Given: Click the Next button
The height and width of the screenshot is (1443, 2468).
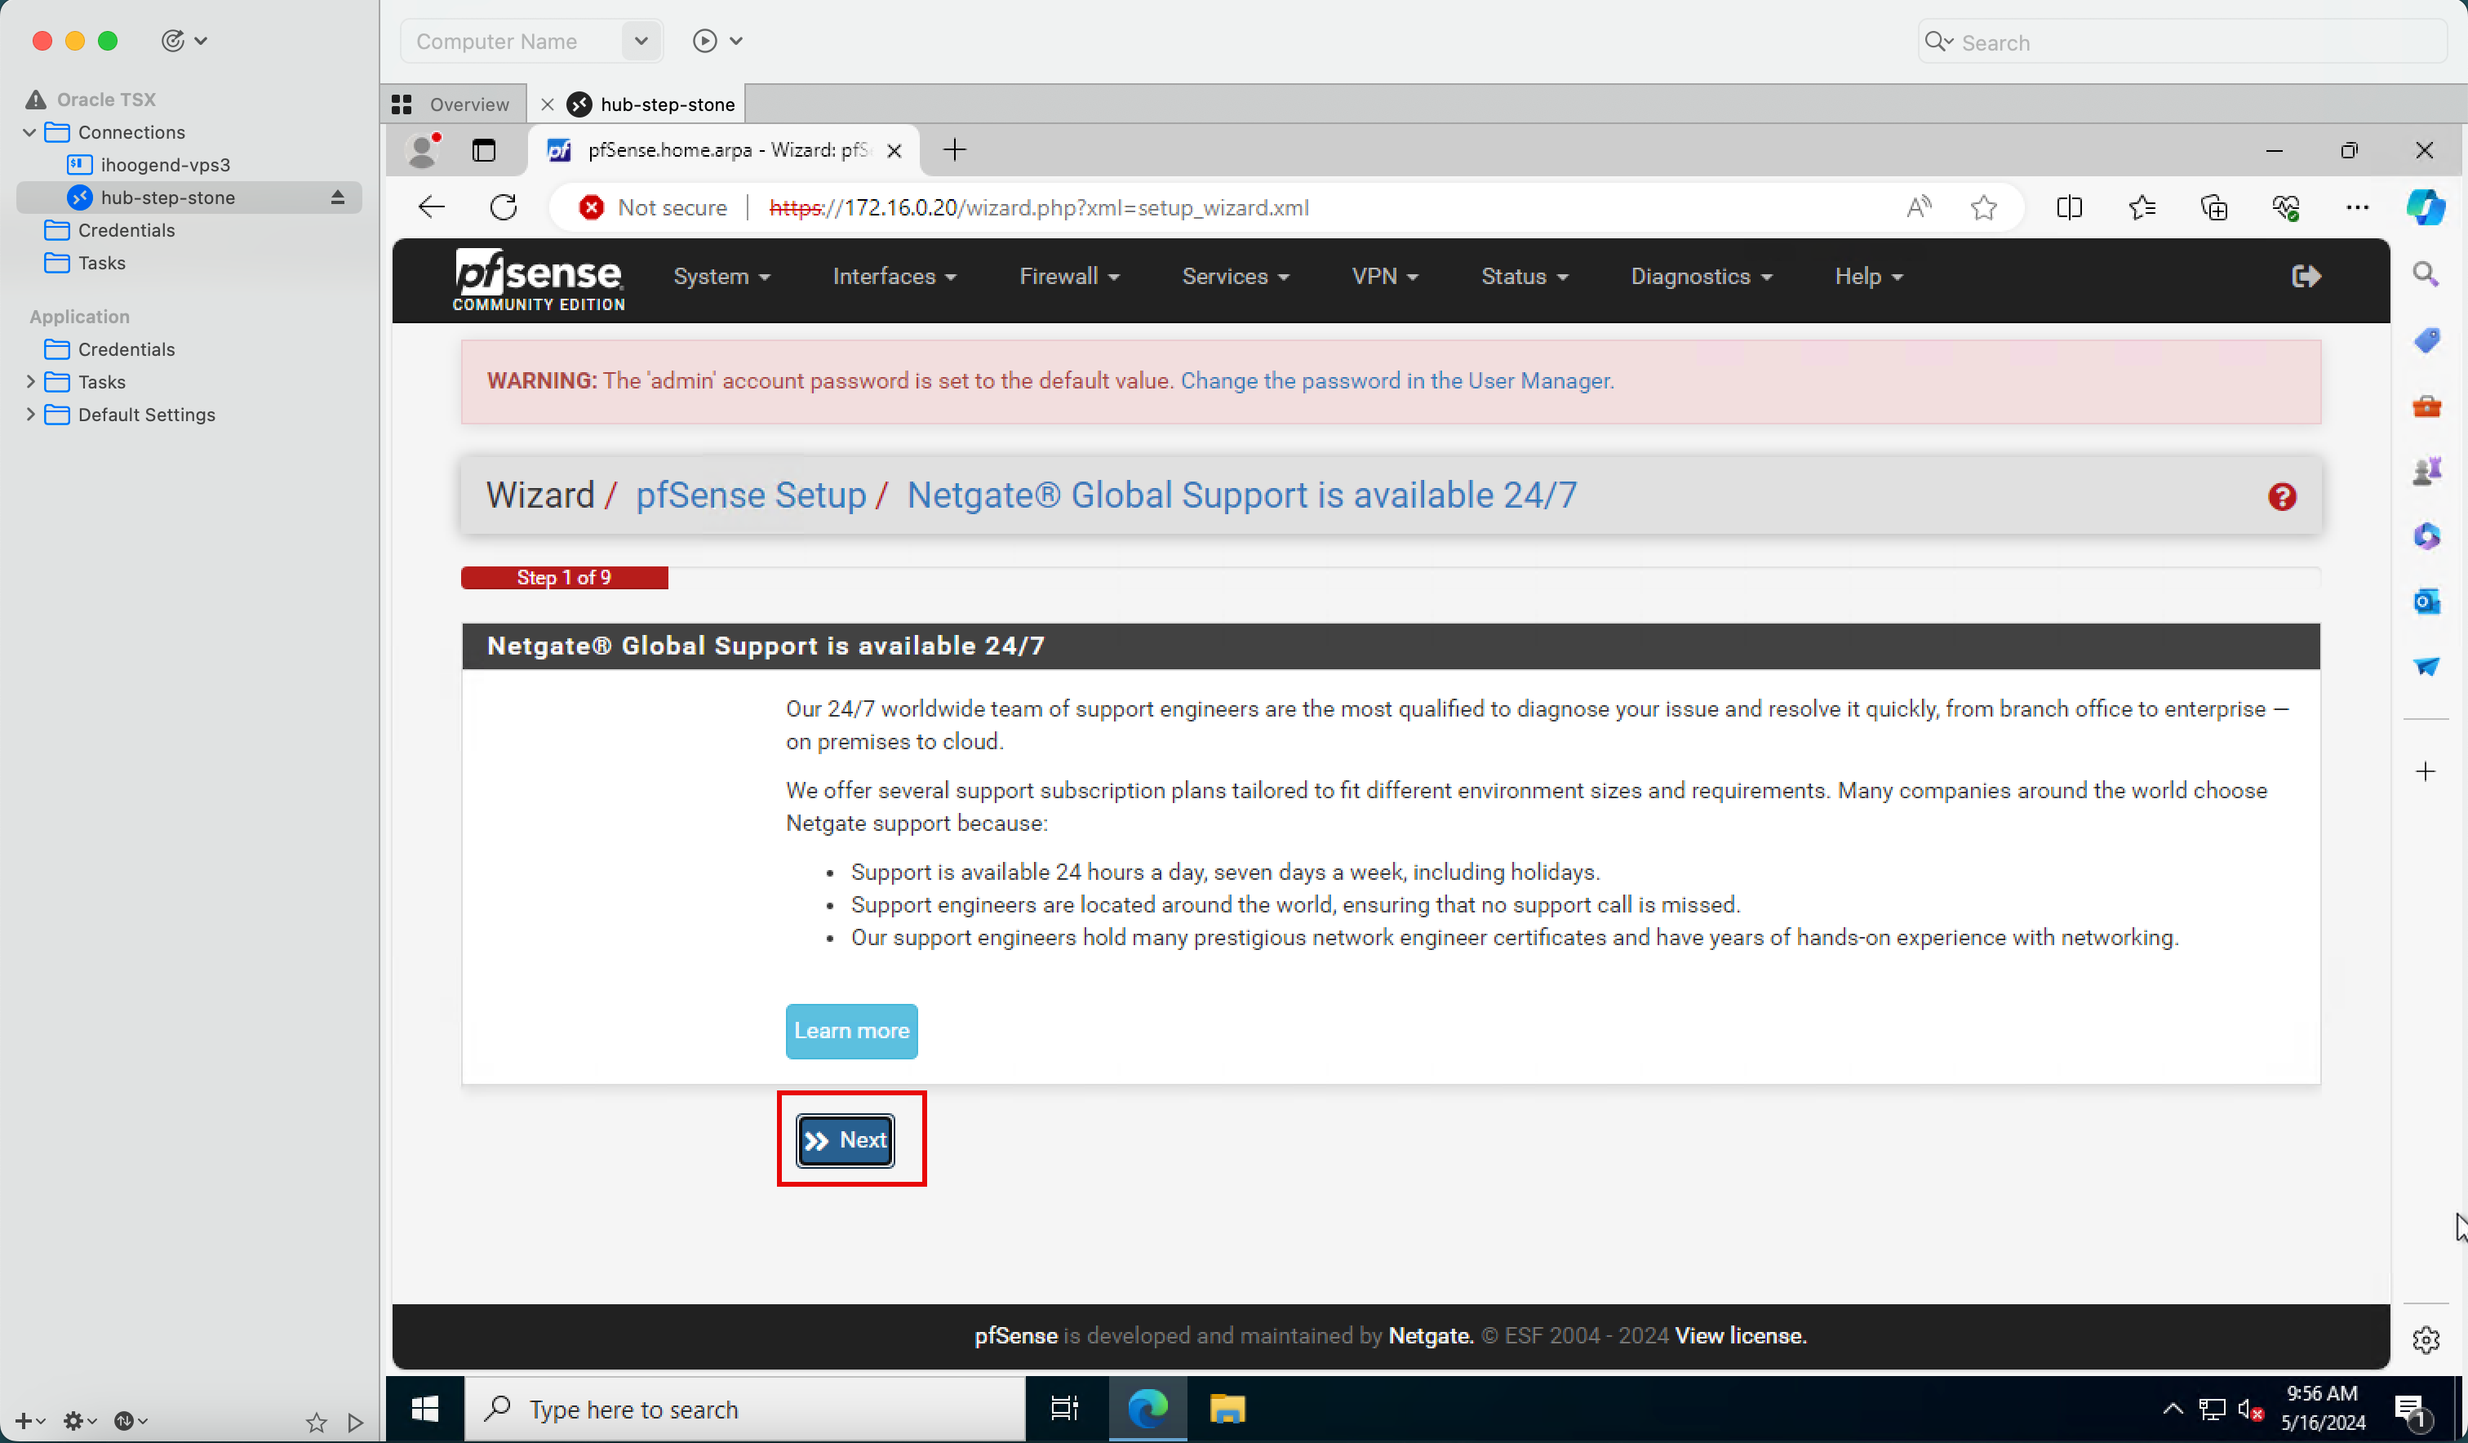Looking at the screenshot, I should point(846,1140).
